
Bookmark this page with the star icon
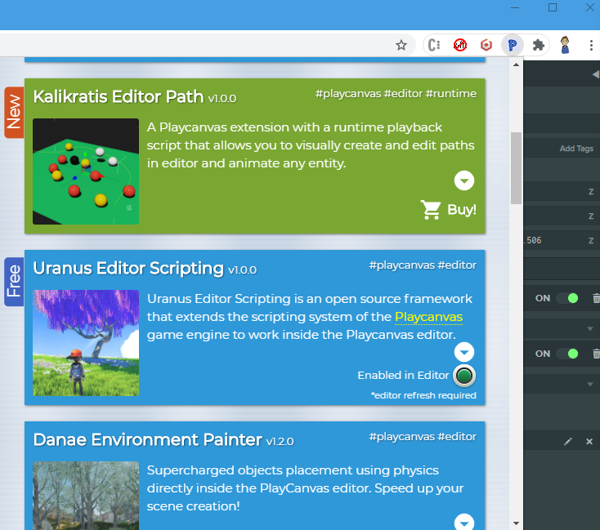click(x=401, y=46)
